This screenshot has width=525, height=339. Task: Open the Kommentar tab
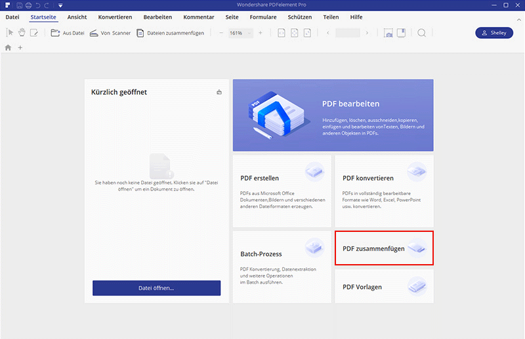pyautogui.click(x=199, y=17)
